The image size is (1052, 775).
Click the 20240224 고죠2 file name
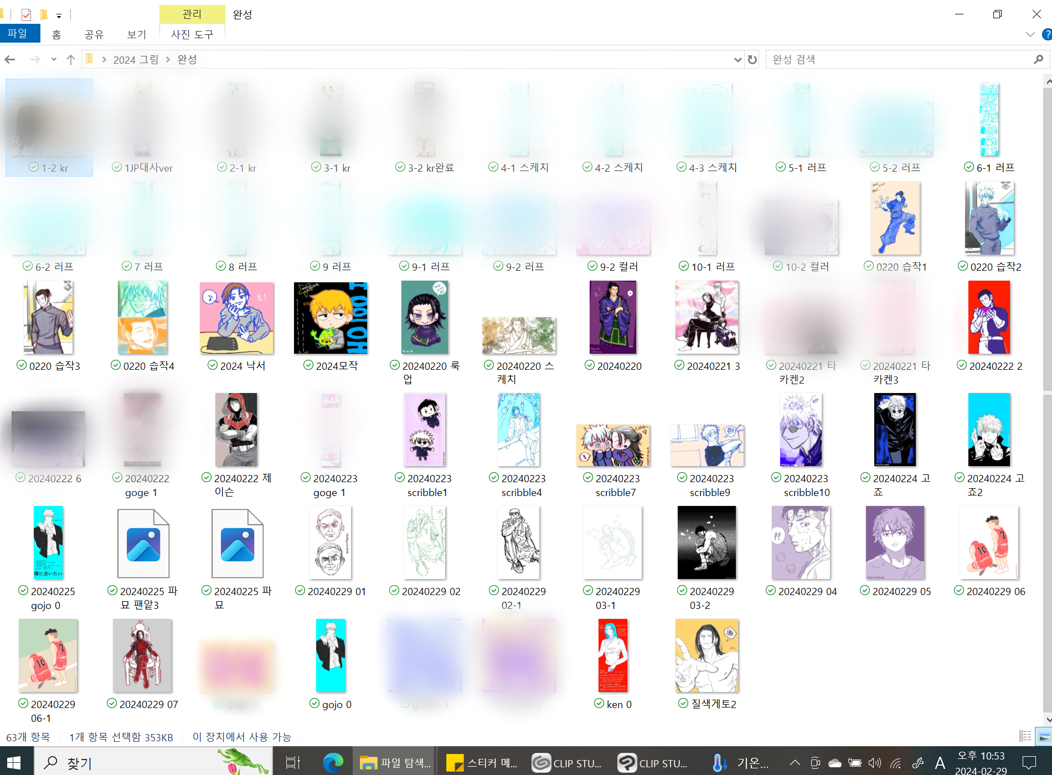(x=995, y=485)
